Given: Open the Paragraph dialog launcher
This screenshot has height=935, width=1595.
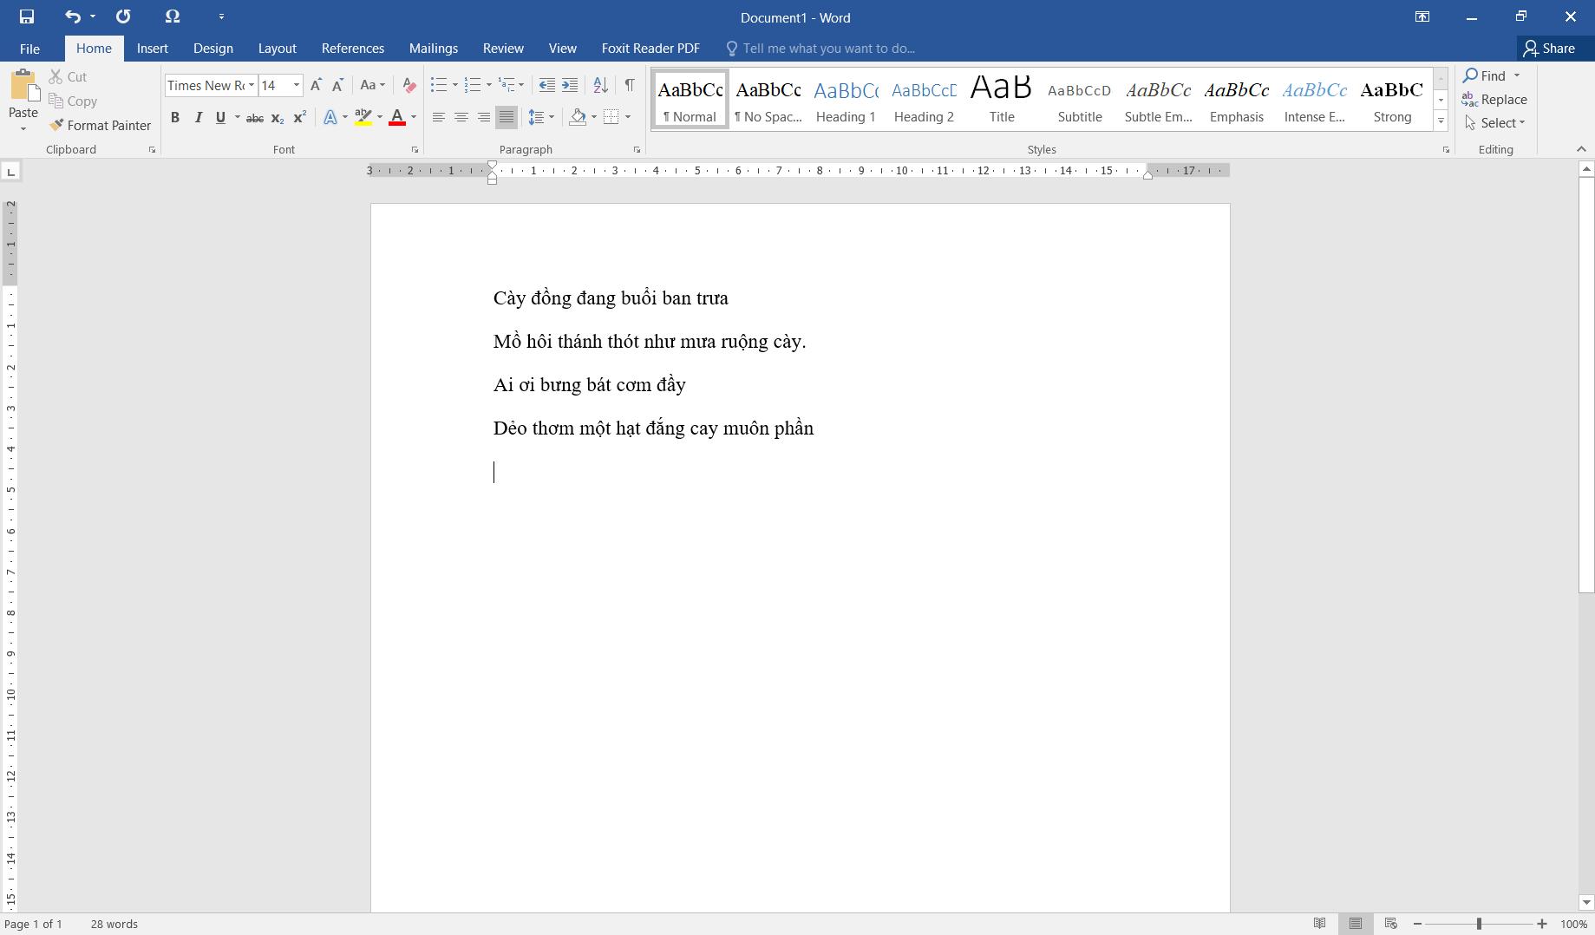Looking at the screenshot, I should (637, 150).
